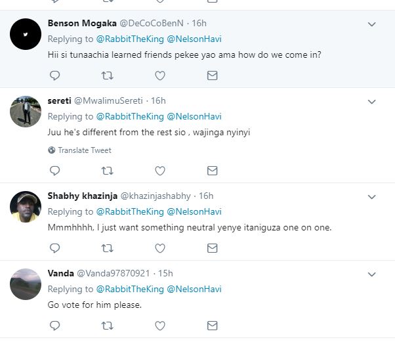This screenshot has height=344, width=395.
Task: Open more options chevron on Benson Mogaka's tweet
Action: 372,24
